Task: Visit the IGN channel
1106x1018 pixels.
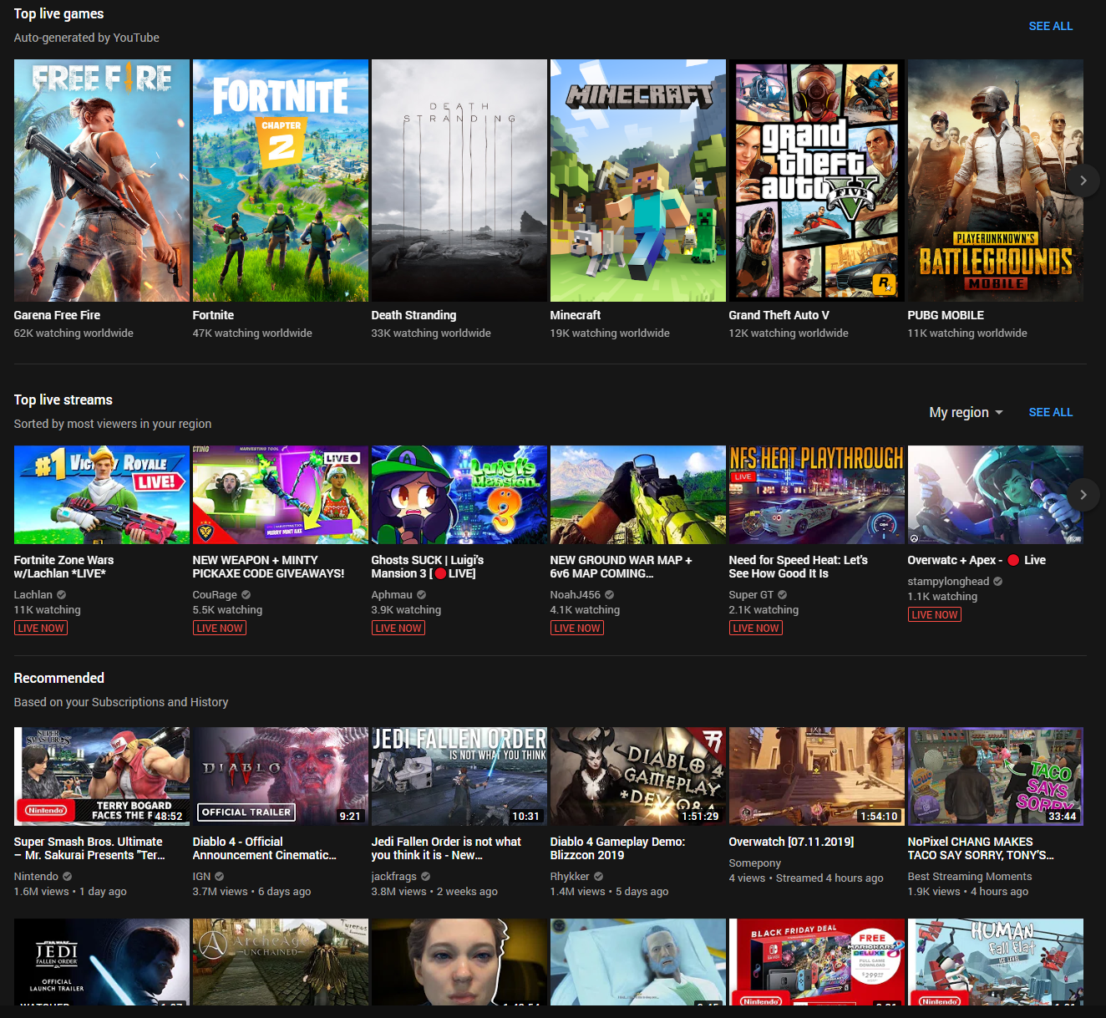Action: [201, 877]
